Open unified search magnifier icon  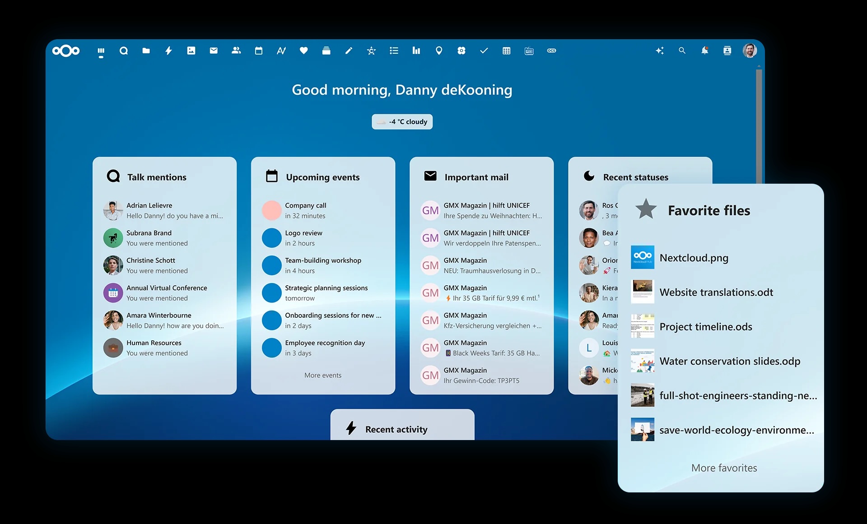pos(682,51)
